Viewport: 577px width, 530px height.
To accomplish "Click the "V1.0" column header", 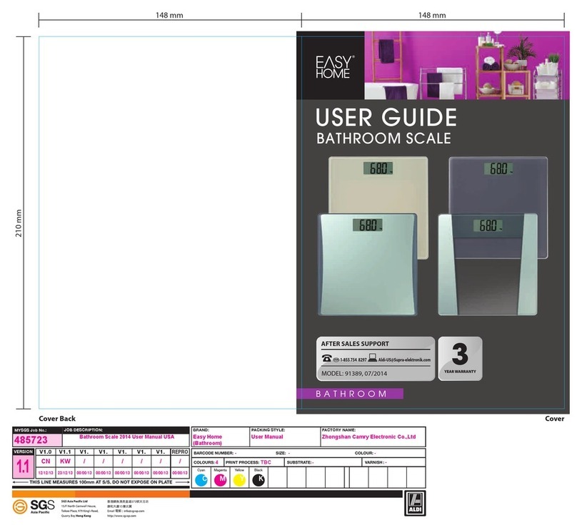I will point(46,452).
